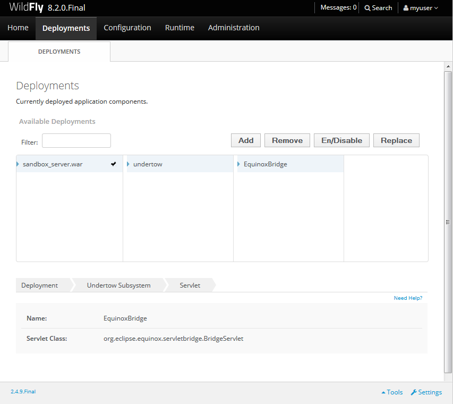Click the user avatar icon beside myuser
The height and width of the screenshot is (404, 453).
point(406,8)
